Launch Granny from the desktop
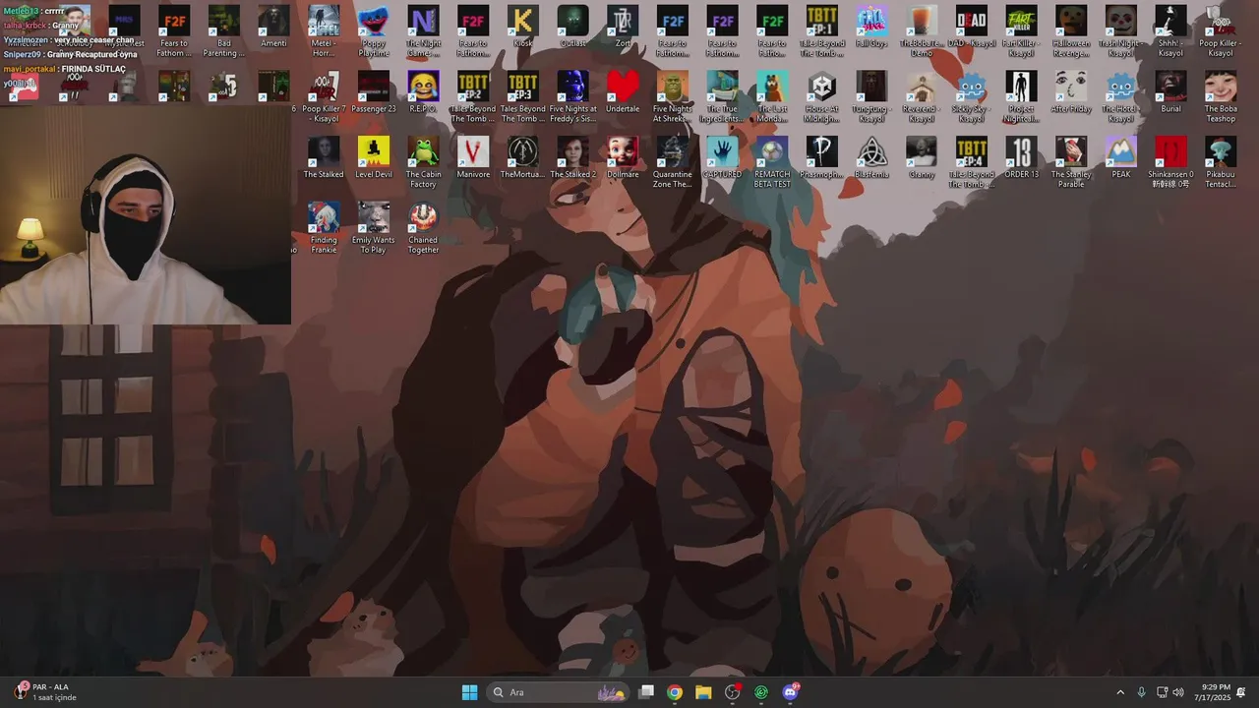Image resolution: width=1259 pixels, height=708 pixels. (922, 158)
